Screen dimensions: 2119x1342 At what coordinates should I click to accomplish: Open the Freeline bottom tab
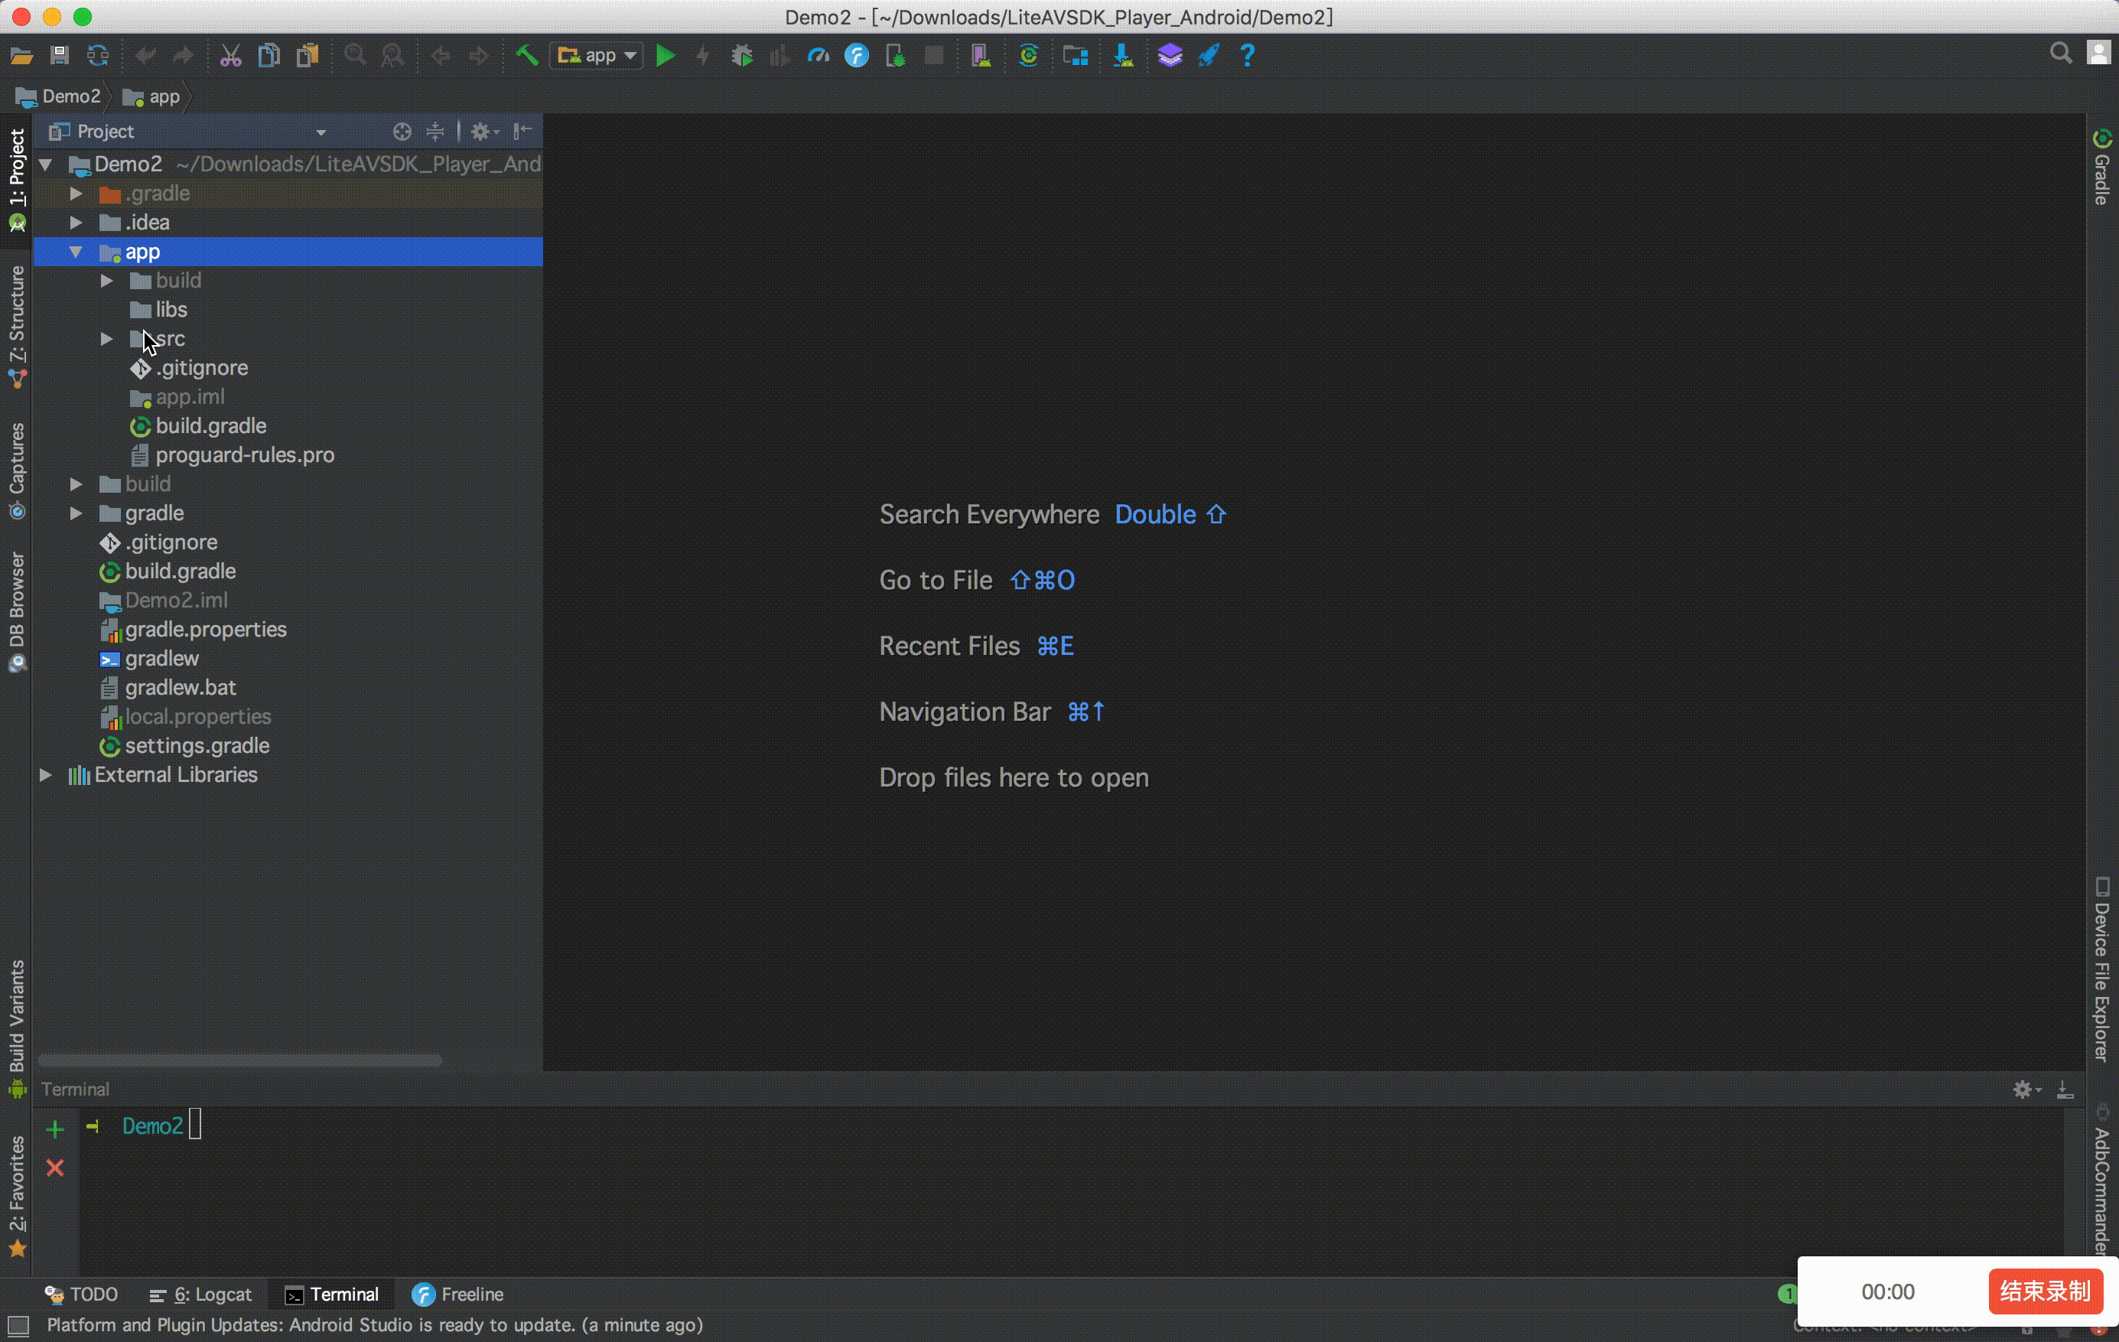pyautogui.click(x=457, y=1295)
